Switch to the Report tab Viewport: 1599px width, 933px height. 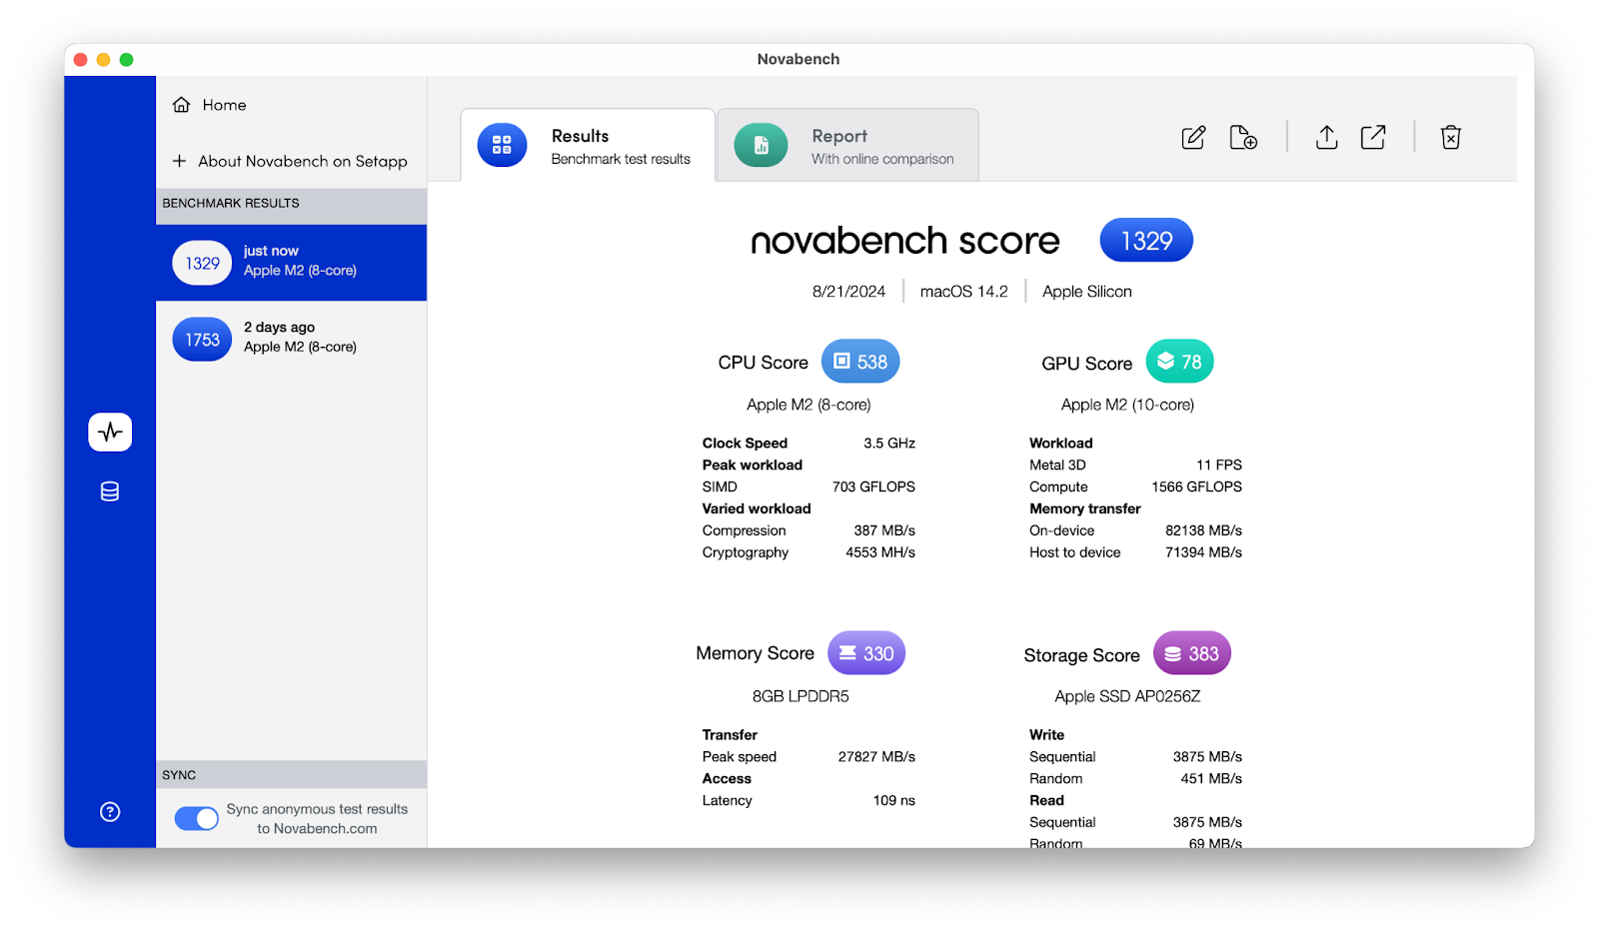point(847,146)
